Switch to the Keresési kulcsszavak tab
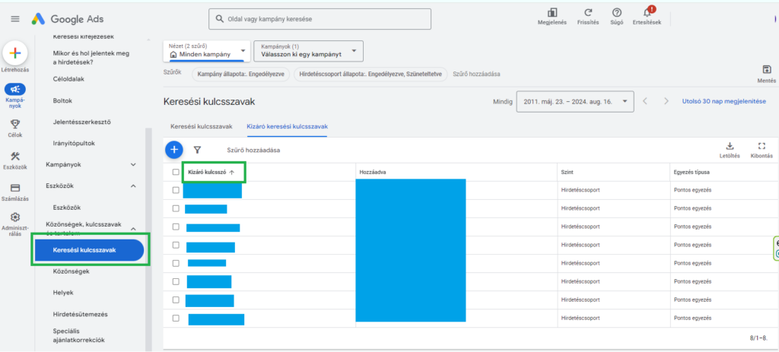This screenshot has width=779, height=352. [x=202, y=126]
